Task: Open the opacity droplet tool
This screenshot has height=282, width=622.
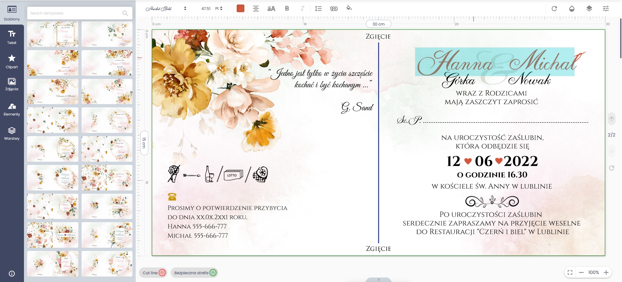Action: (572, 8)
